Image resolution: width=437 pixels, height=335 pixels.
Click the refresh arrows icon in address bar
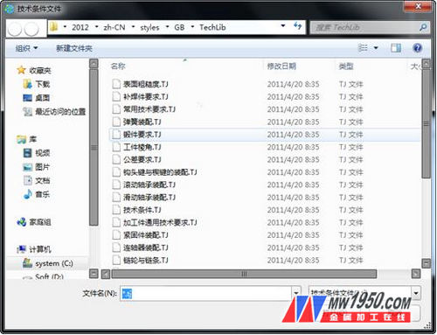(297, 26)
